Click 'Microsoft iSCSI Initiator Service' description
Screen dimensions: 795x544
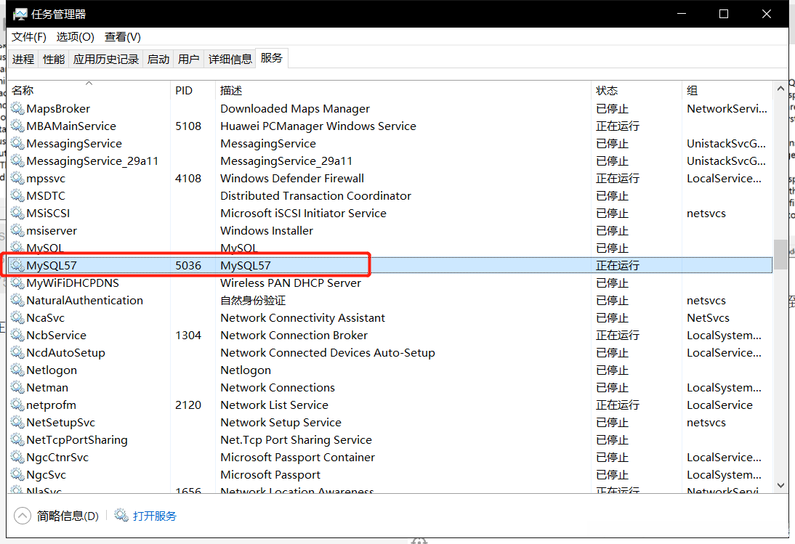(x=303, y=213)
